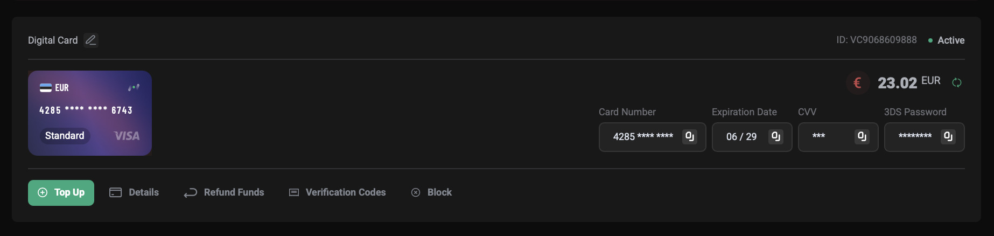The height and width of the screenshot is (236, 994).
Task: Refresh the 23.02 EUR balance
Action: (957, 82)
